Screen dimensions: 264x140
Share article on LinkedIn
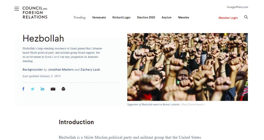(43, 89)
